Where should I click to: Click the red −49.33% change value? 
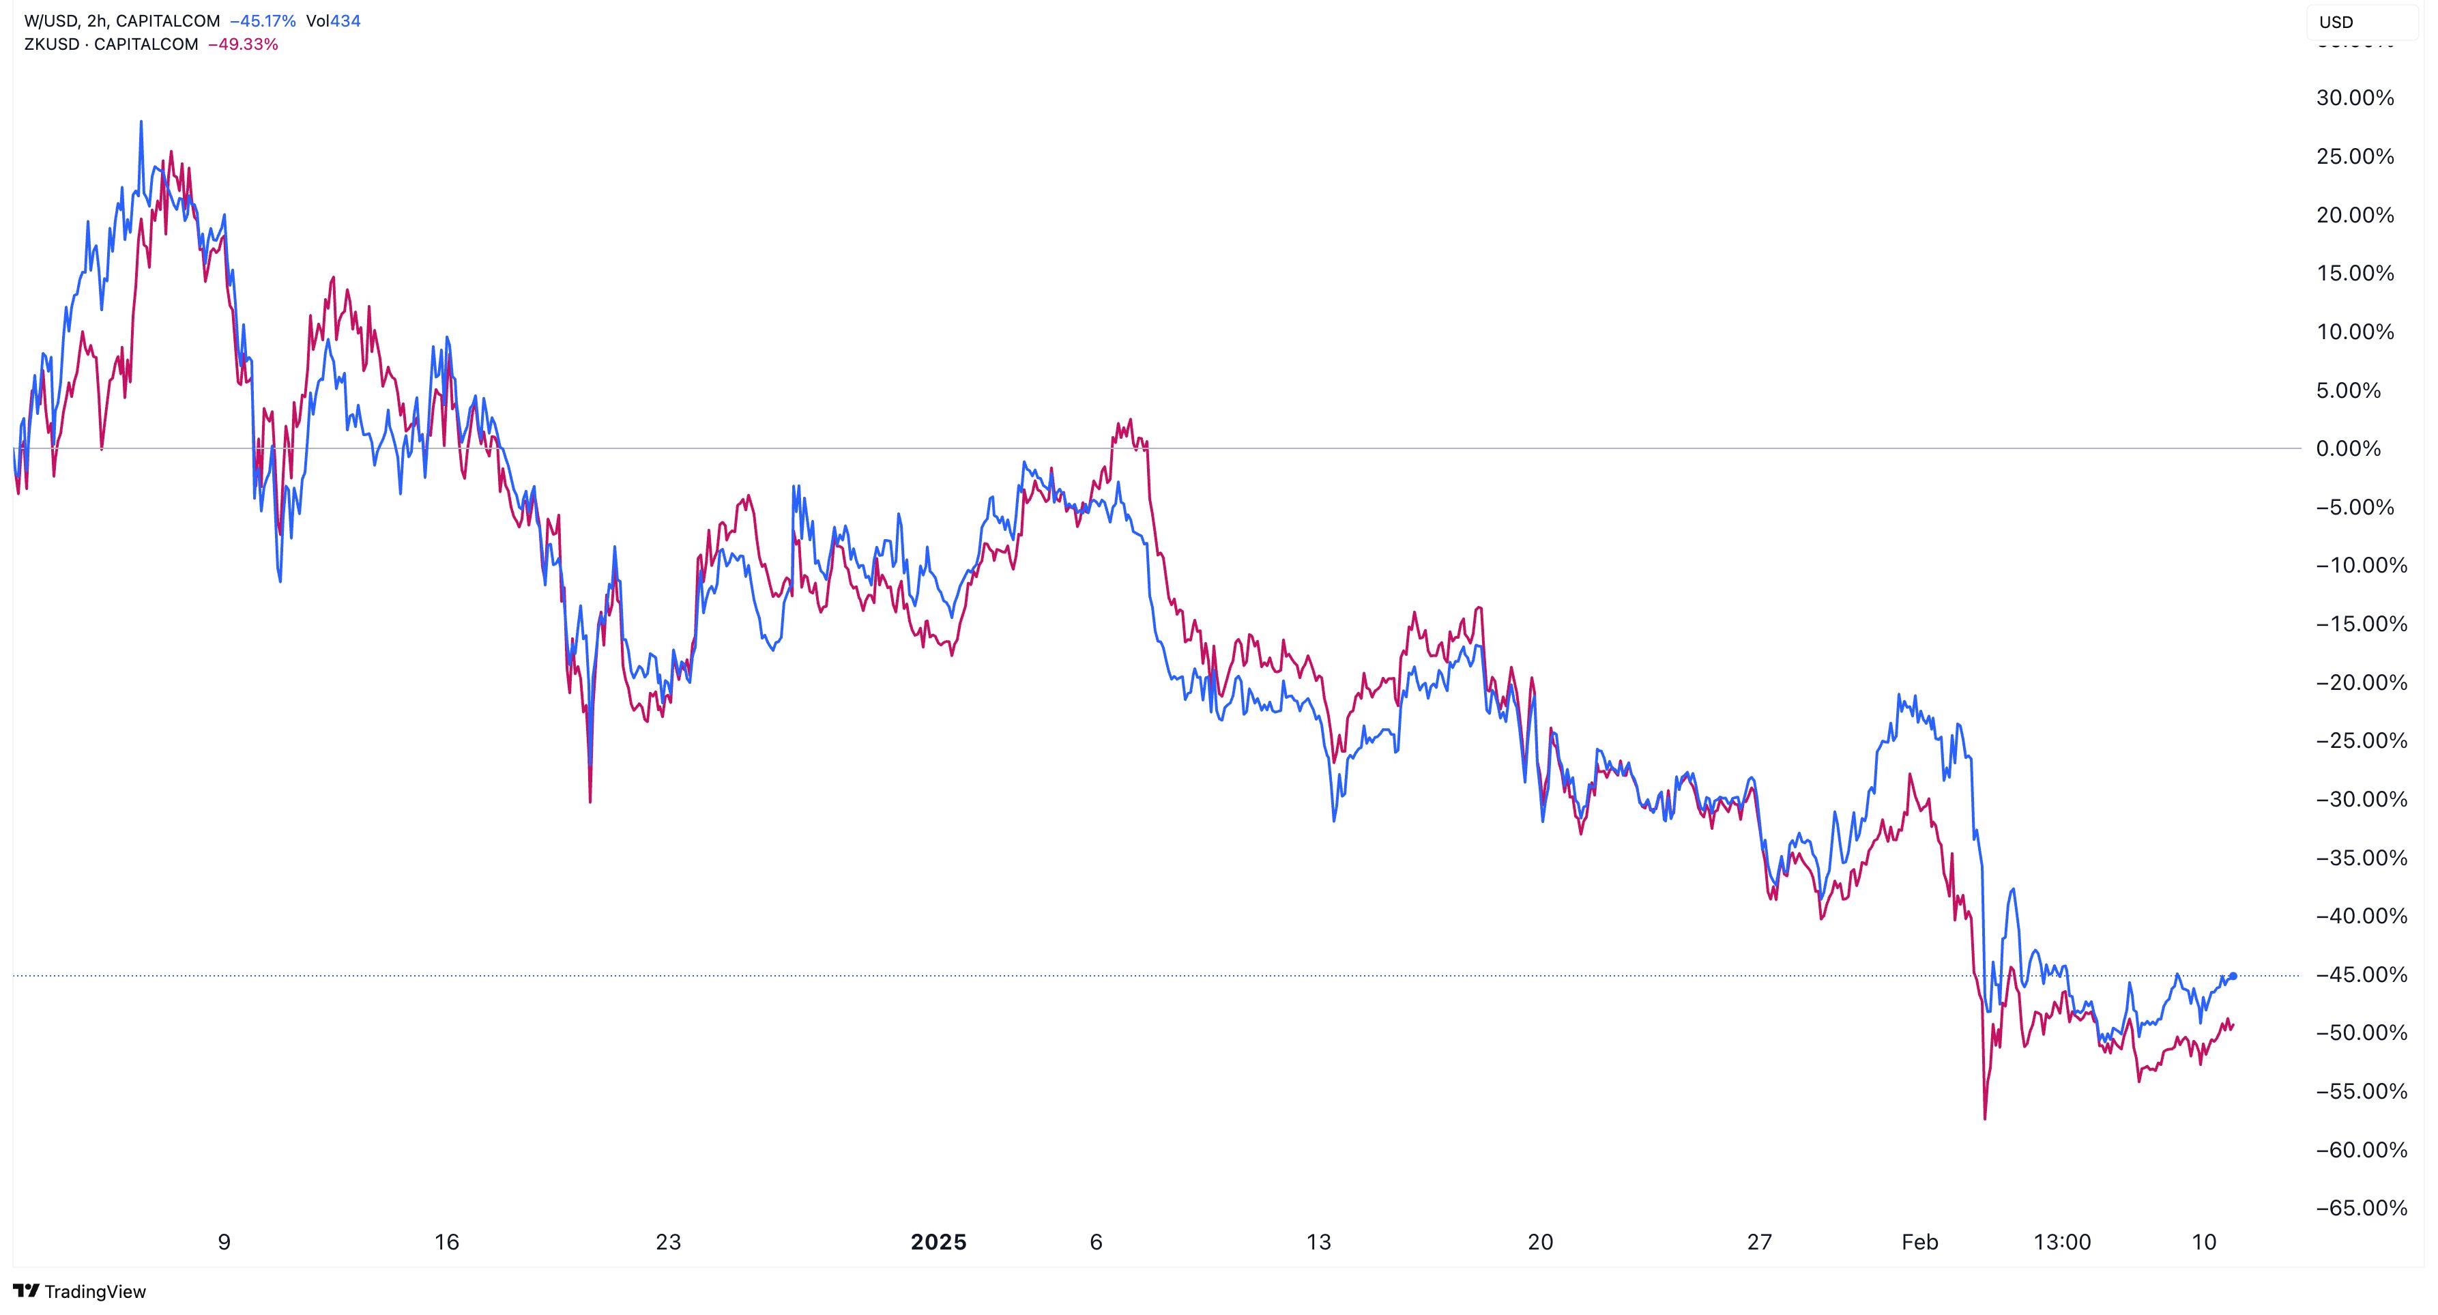tap(243, 44)
